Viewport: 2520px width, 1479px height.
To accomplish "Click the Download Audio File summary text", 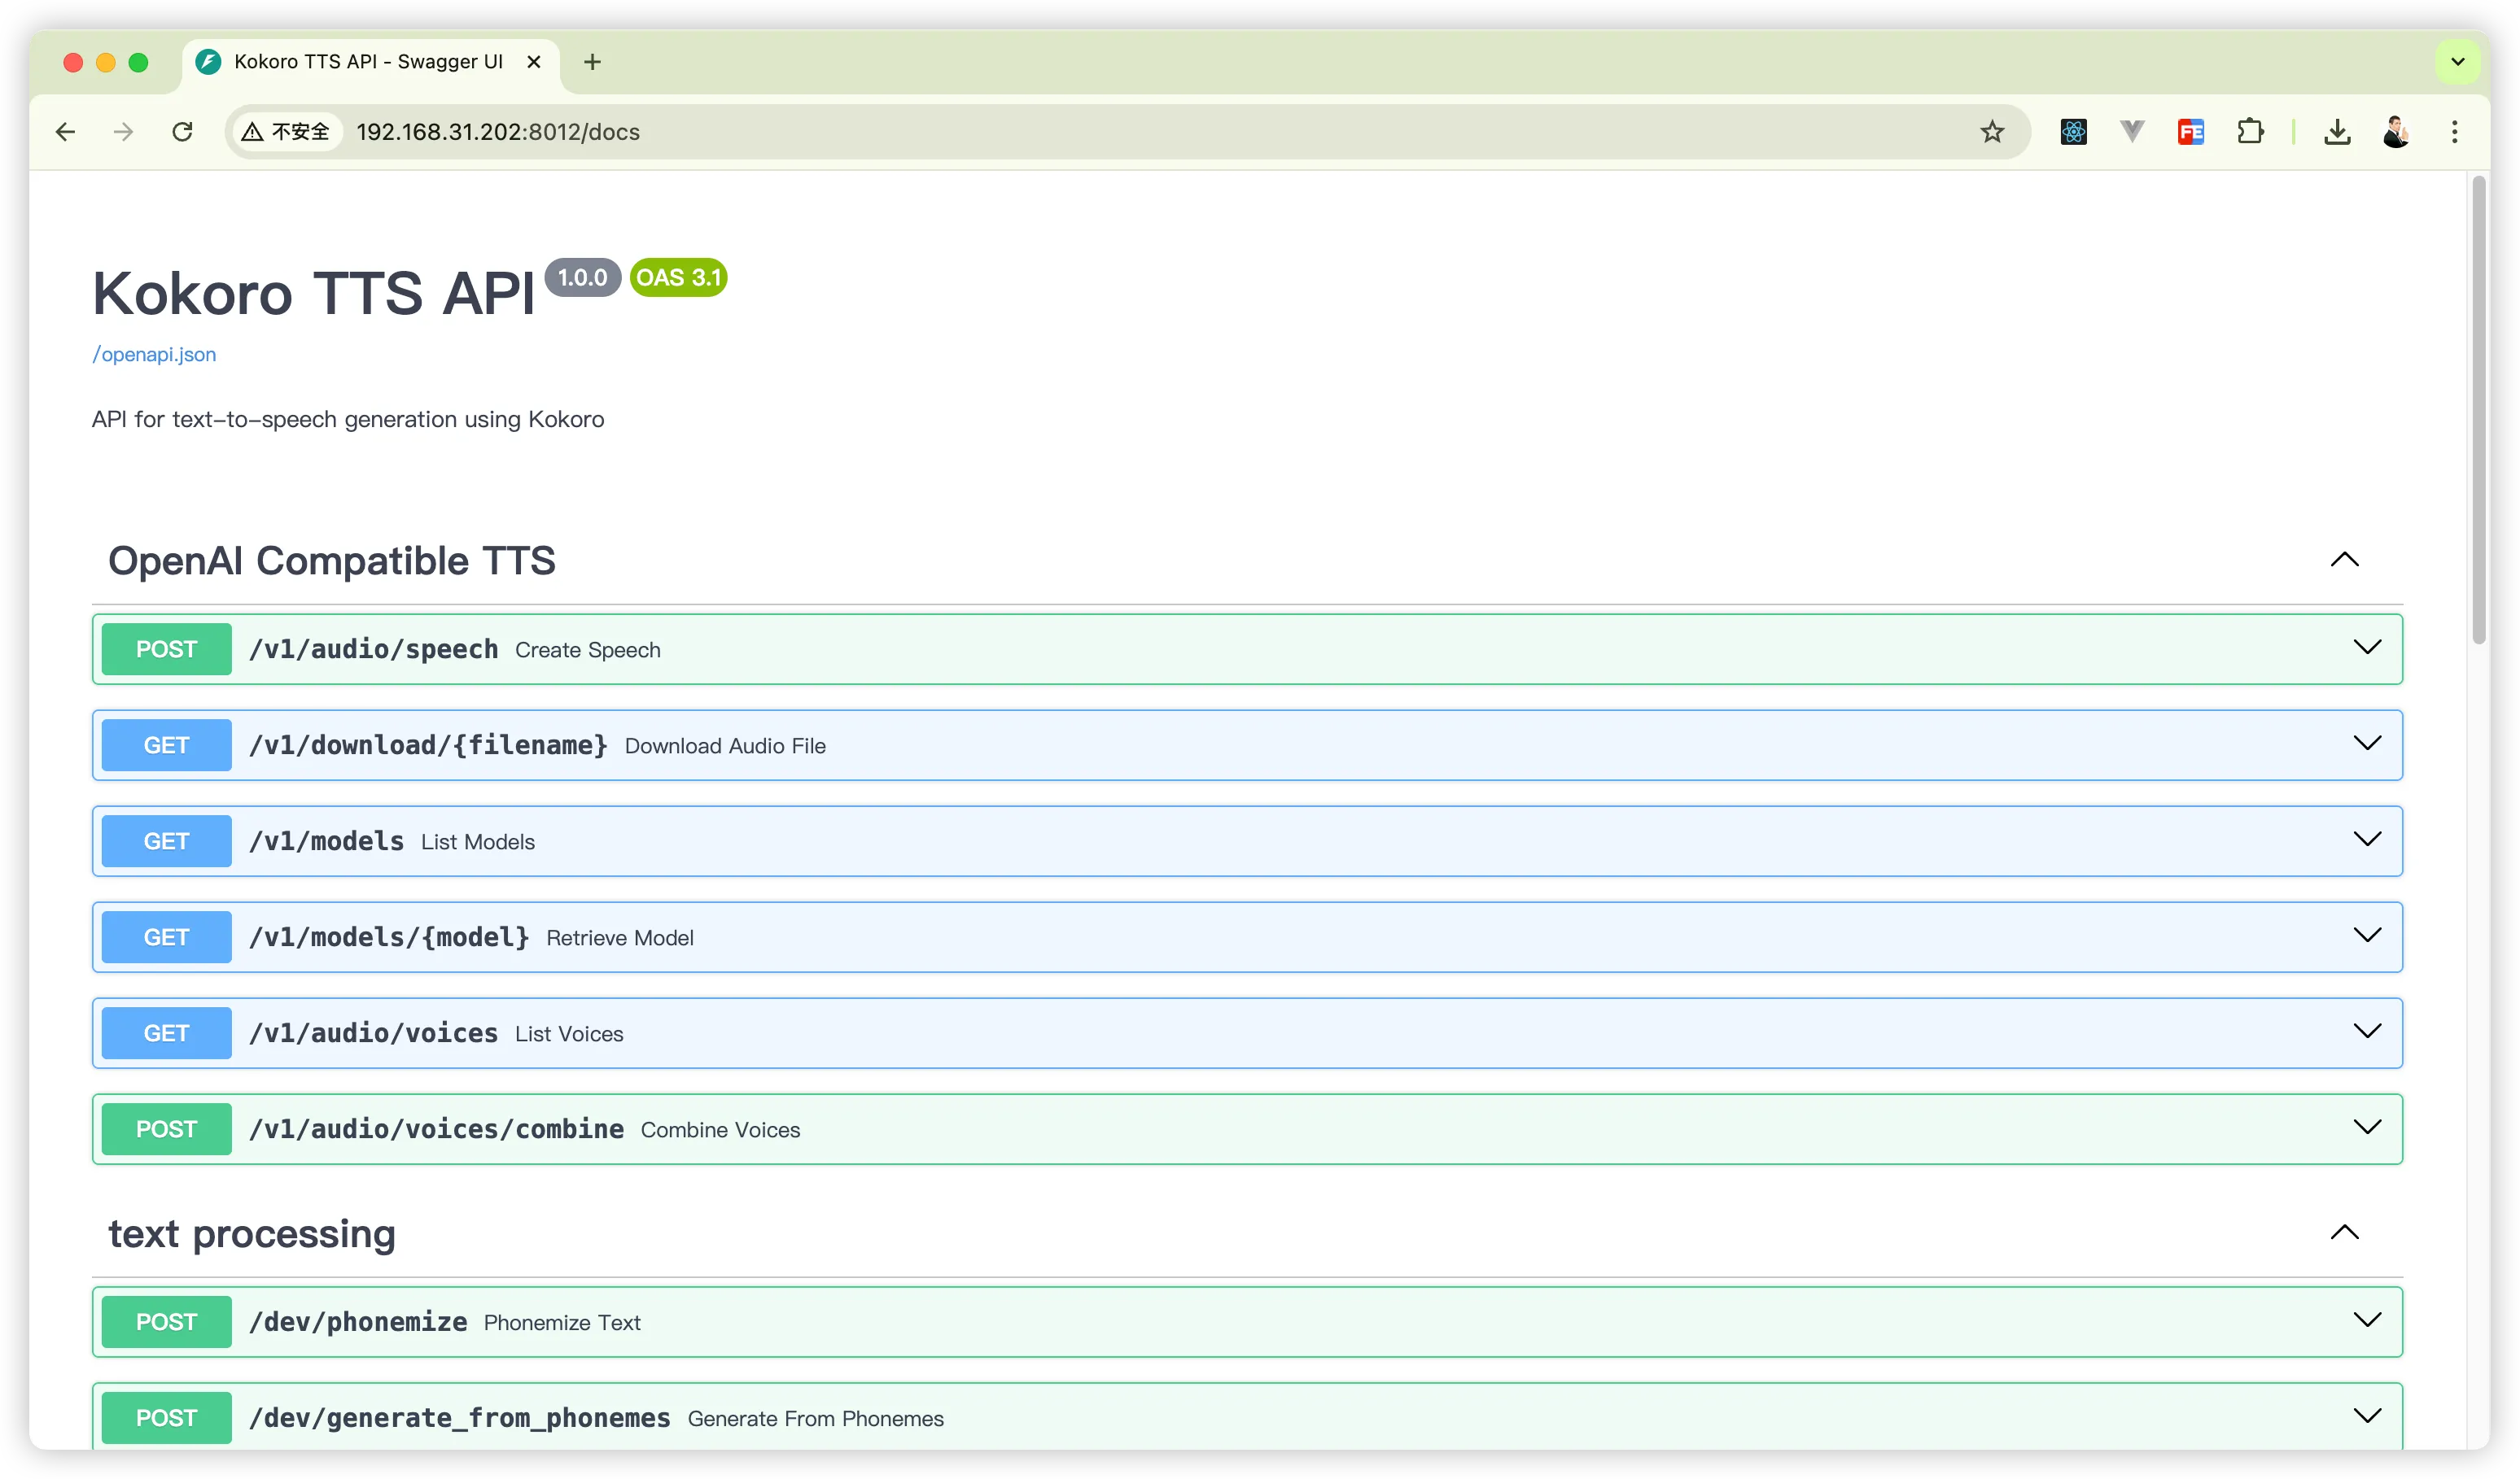I will 725,747.
